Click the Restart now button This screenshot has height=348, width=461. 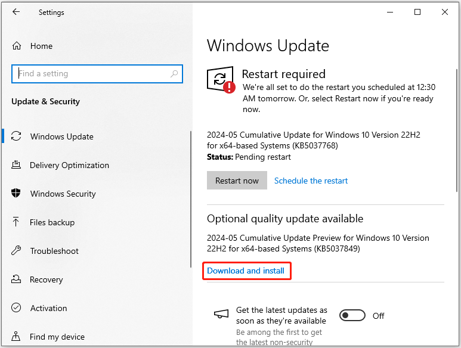click(237, 181)
